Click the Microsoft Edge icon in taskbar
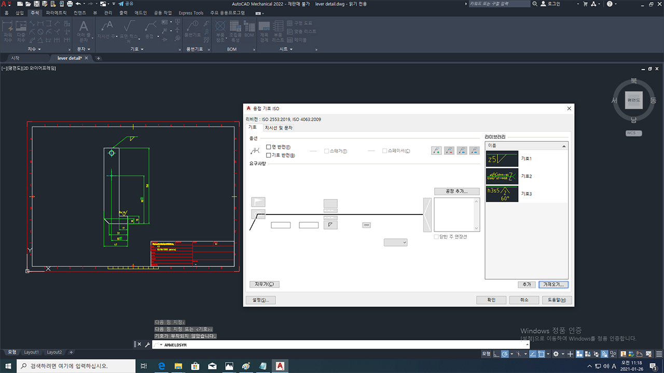Image resolution: width=664 pixels, height=373 pixels. coord(161,366)
